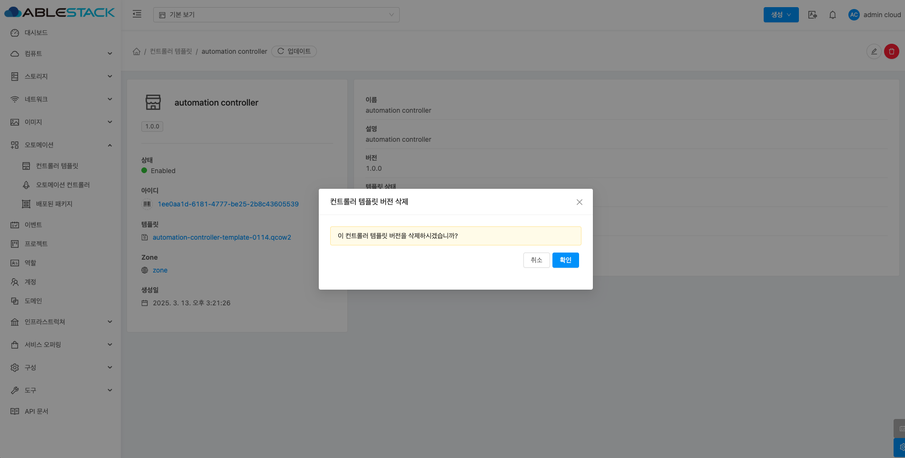
Task: Click the 스토리지 sidebar icon
Action: click(x=15, y=77)
